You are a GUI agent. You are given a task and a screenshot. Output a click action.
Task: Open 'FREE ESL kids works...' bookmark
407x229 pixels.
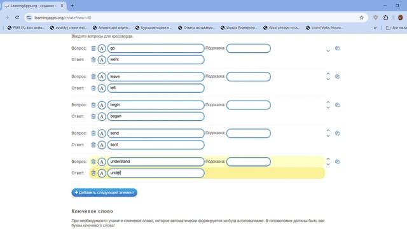tap(26, 27)
